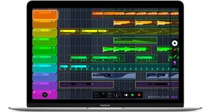Click the Vox 1 track name field

tap(42, 12)
